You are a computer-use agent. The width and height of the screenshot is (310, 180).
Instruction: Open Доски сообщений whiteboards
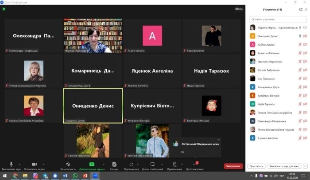(x=153, y=164)
